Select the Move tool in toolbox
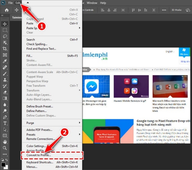Viewport: 192px width, 170px height. (5, 24)
